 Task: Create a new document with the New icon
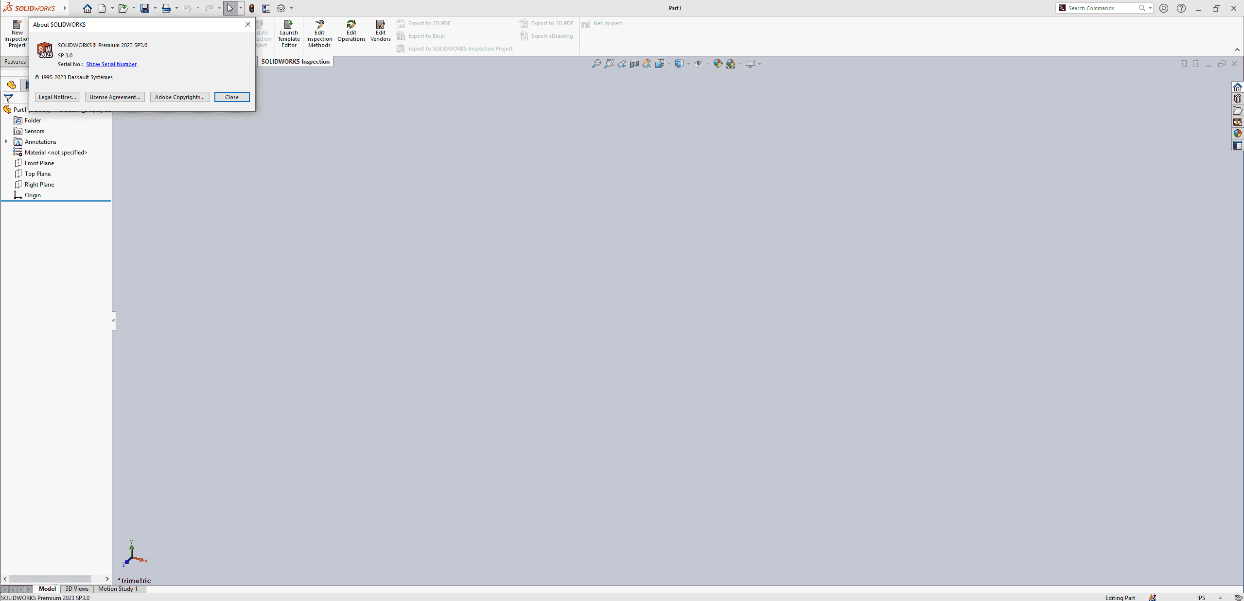pos(102,8)
